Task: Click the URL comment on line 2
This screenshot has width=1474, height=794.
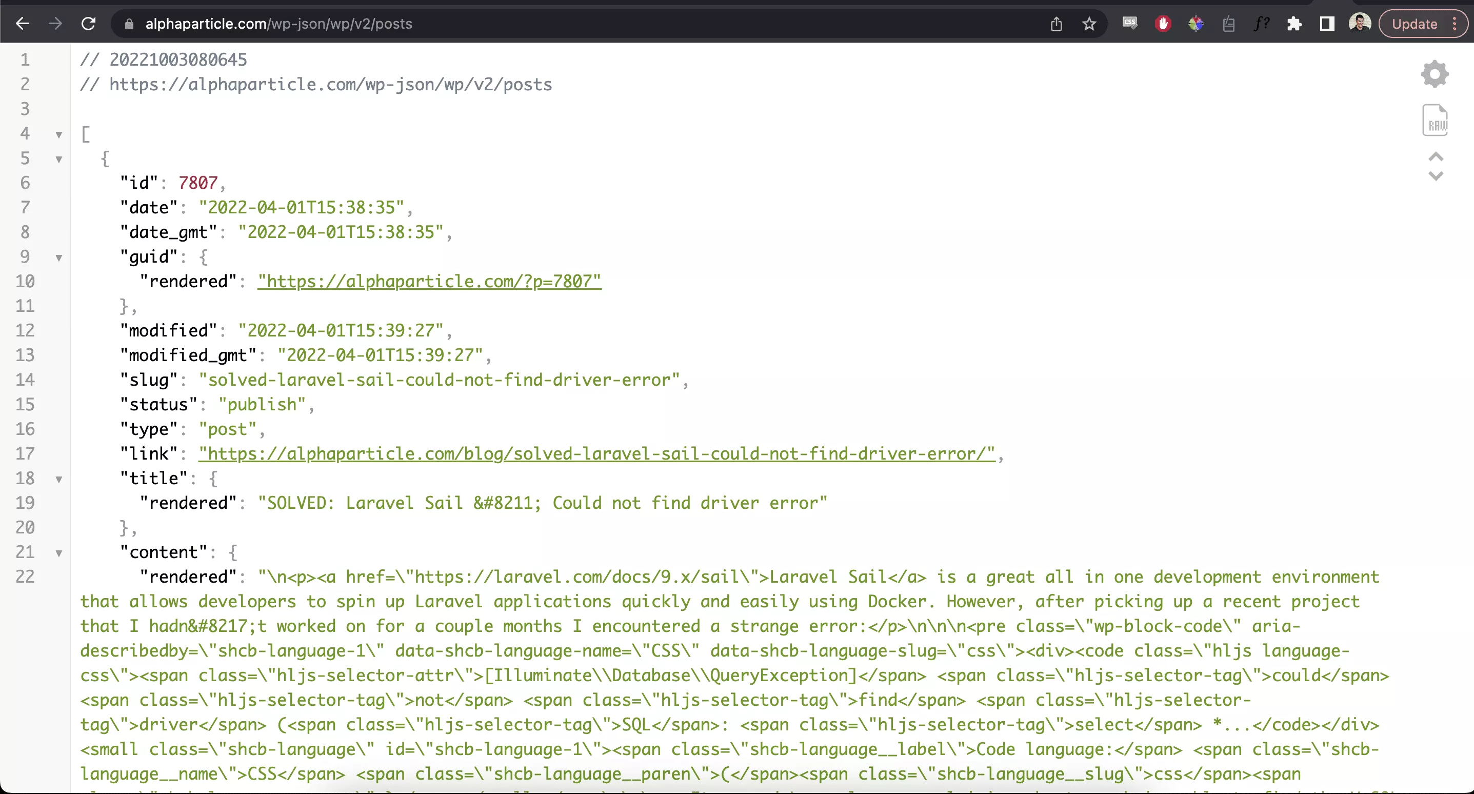Action: (316, 84)
